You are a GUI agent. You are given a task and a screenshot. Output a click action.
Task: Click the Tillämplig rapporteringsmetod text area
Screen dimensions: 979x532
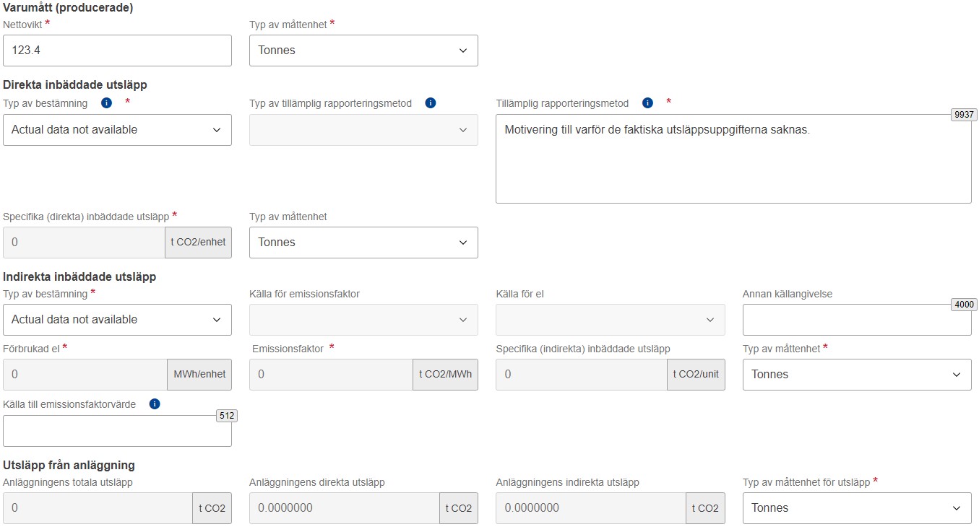[x=733, y=159]
